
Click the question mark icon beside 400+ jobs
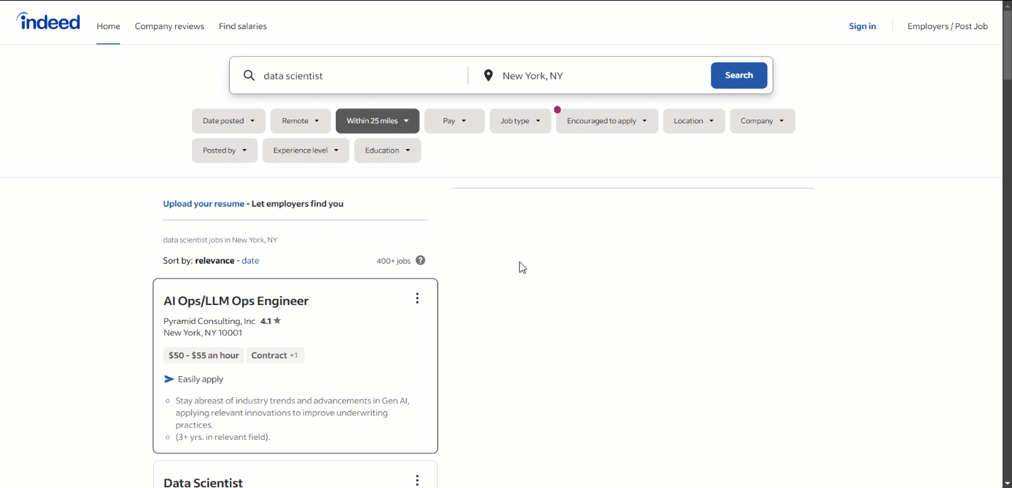click(x=420, y=260)
